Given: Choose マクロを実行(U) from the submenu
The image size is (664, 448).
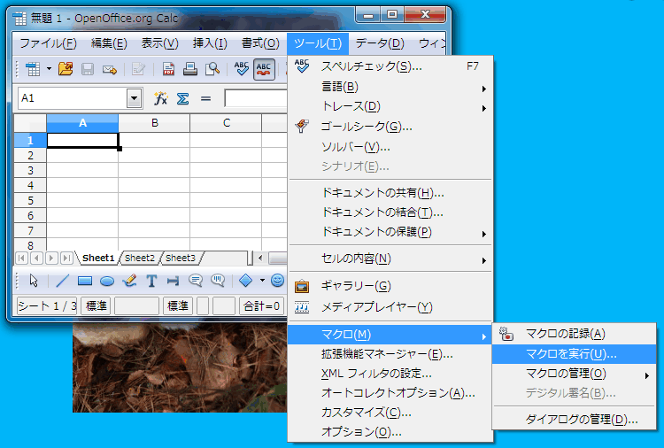Looking at the screenshot, I should 571,354.
